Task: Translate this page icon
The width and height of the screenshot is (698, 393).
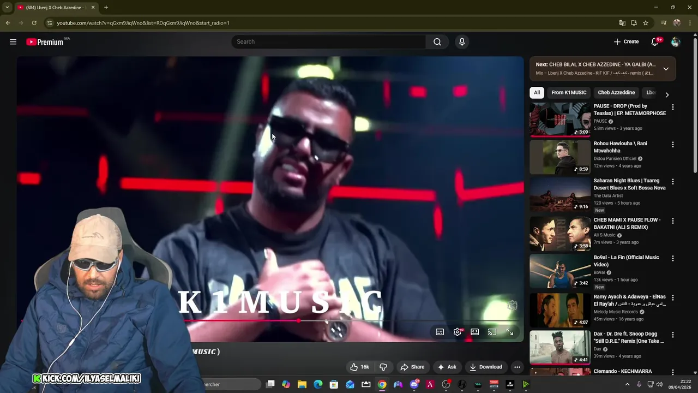Action: pos(622,23)
